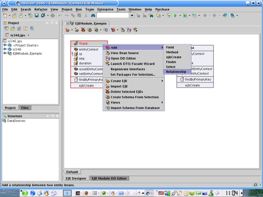Click the clock in the system panel
263x197 pixels.
pyautogui.click(x=232, y=193)
